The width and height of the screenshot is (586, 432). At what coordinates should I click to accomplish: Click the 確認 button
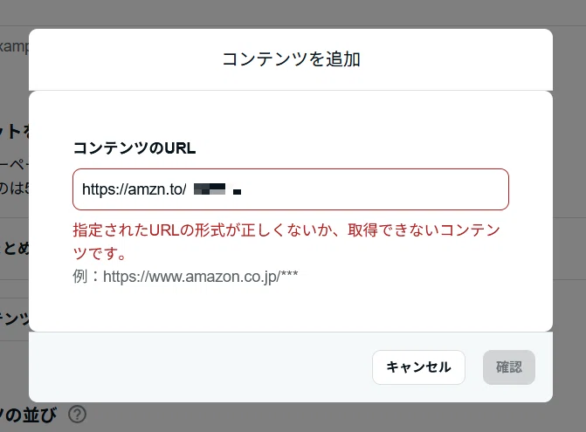pyautogui.click(x=509, y=367)
